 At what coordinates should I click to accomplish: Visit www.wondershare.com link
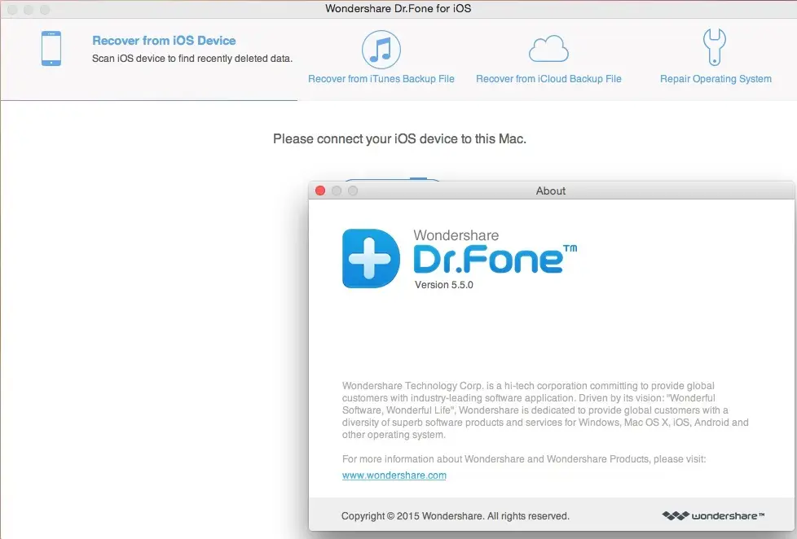[394, 475]
